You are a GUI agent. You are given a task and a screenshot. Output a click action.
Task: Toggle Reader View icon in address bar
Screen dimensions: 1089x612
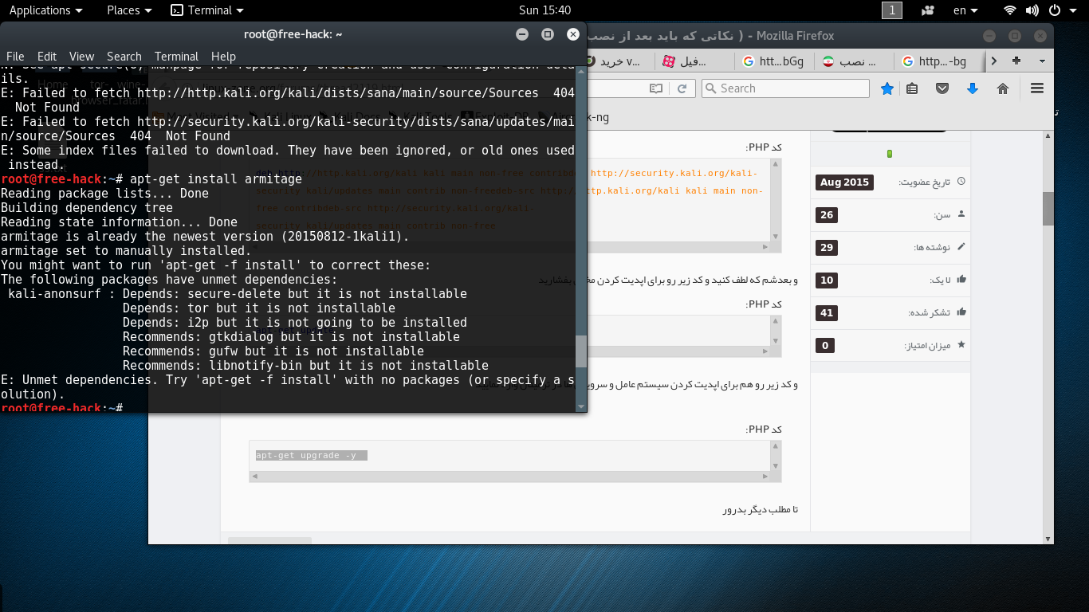tap(655, 88)
